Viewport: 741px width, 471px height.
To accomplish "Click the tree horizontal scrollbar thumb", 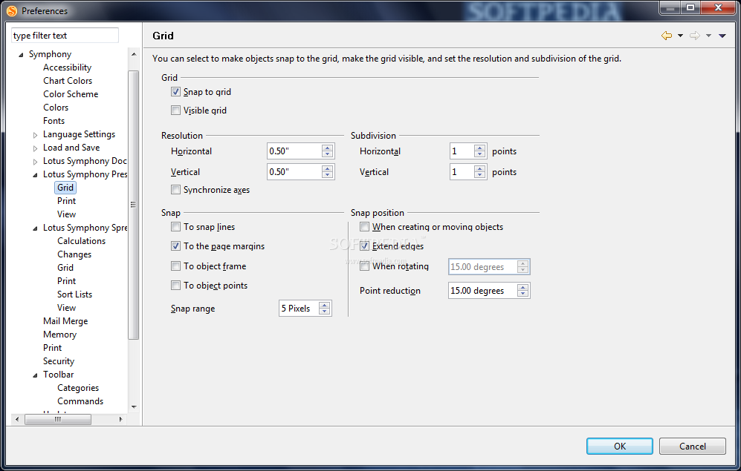I will (x=58, y=419).
